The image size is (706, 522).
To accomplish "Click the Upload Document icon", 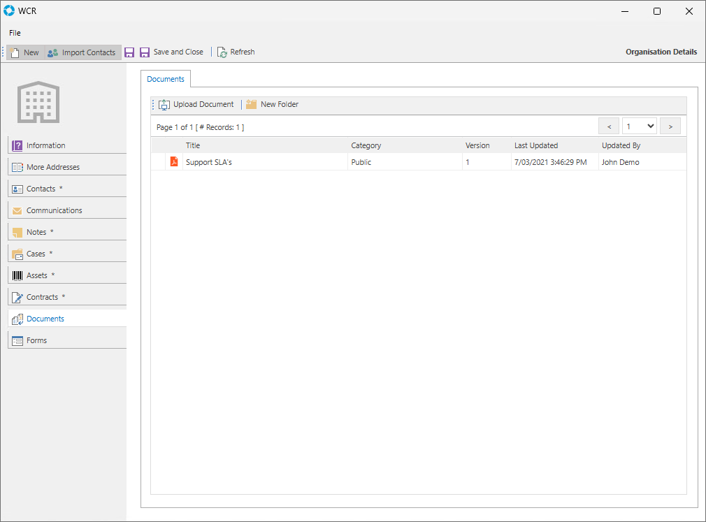I will [x=164, y=105].
